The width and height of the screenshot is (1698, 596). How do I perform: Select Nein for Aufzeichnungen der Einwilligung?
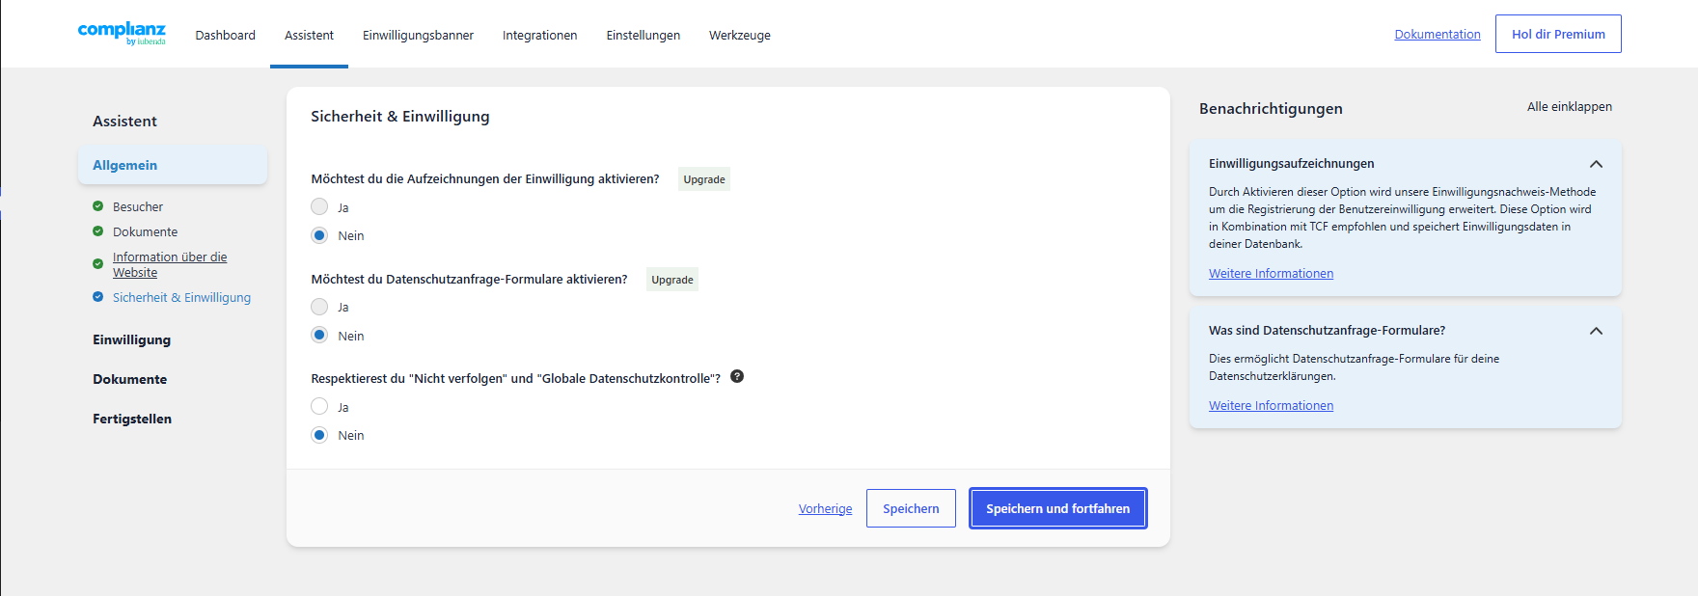[319, 235]
